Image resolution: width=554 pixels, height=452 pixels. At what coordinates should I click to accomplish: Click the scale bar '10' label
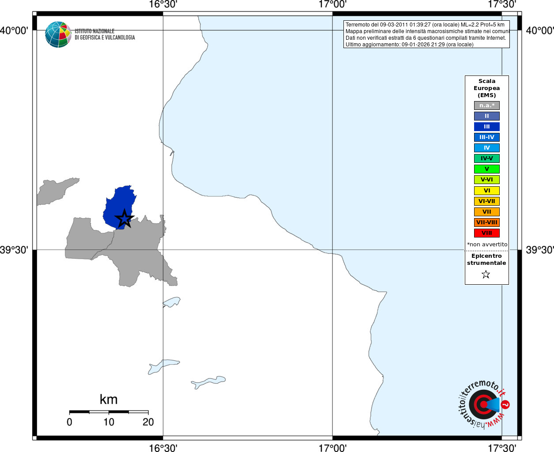click(109, 422)
